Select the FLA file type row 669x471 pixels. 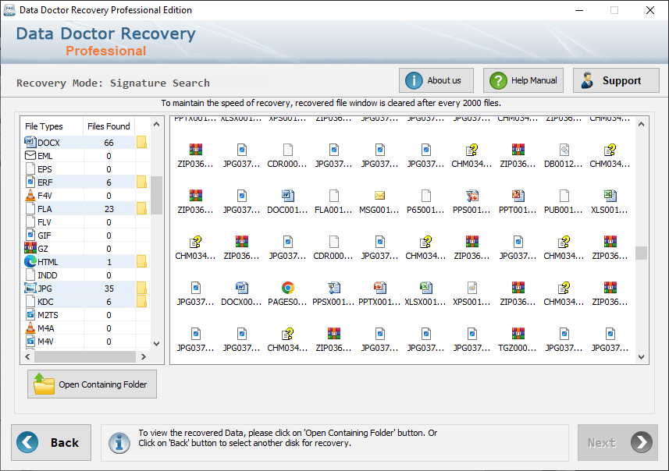[85, 209]
